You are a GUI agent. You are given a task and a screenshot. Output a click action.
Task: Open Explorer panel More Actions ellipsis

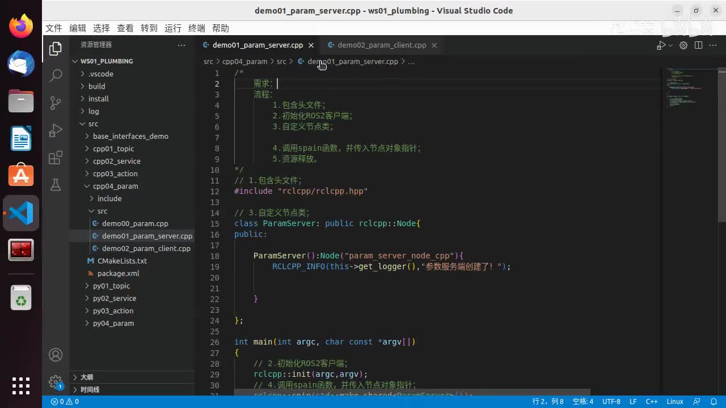click(x=181, y=45)
